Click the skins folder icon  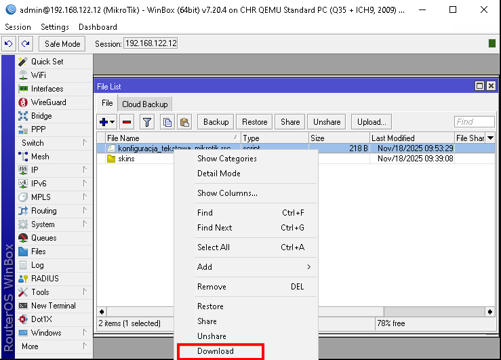point(111,159)
